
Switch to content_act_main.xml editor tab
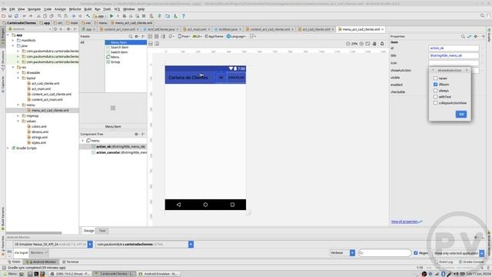(x=119, y=29)
